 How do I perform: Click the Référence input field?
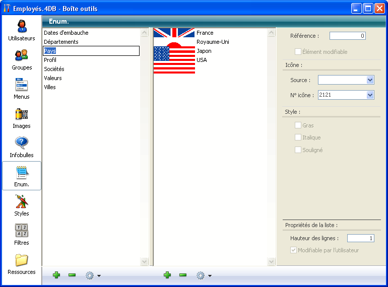(x=347, y=36)
